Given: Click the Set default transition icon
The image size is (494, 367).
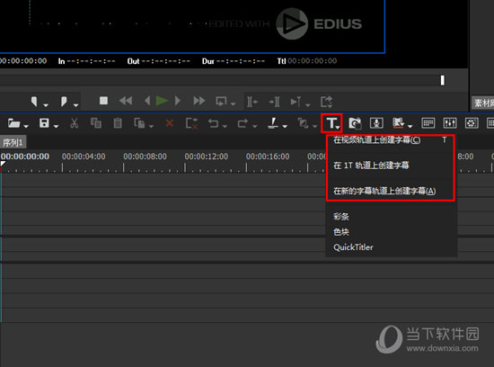Looking at the screenshot, I should tap(303, 123).
